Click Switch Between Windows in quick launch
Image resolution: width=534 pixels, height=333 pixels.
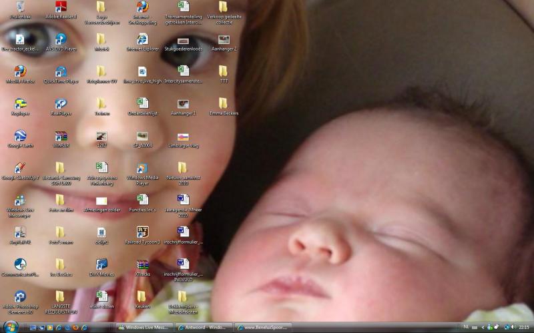tap(41, 328)
